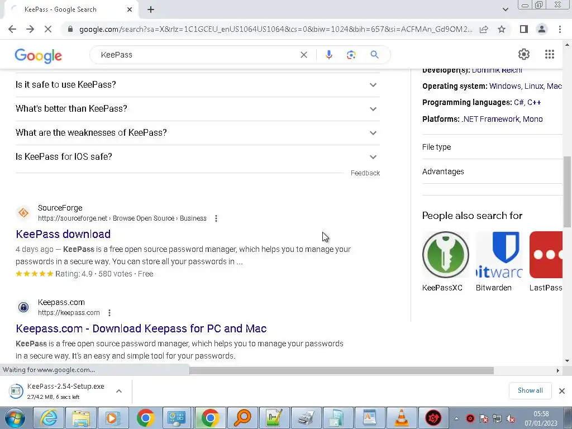The height and width of the screenshot is (429, 572).
Task: Open the Mono platform link
Action: (532, 119)
